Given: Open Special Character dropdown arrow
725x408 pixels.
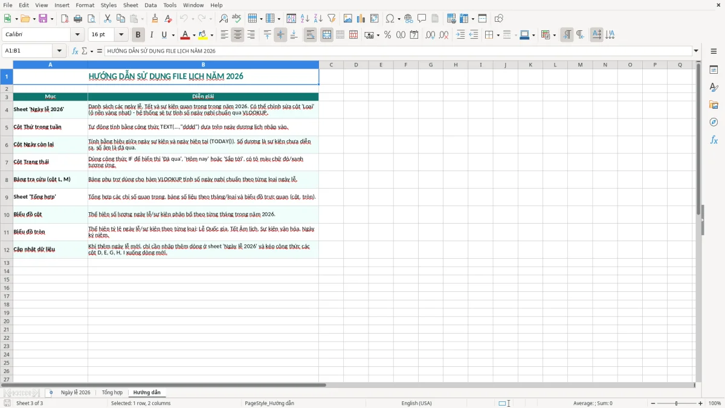Looking at the screenshot, I should pos(399,18).
